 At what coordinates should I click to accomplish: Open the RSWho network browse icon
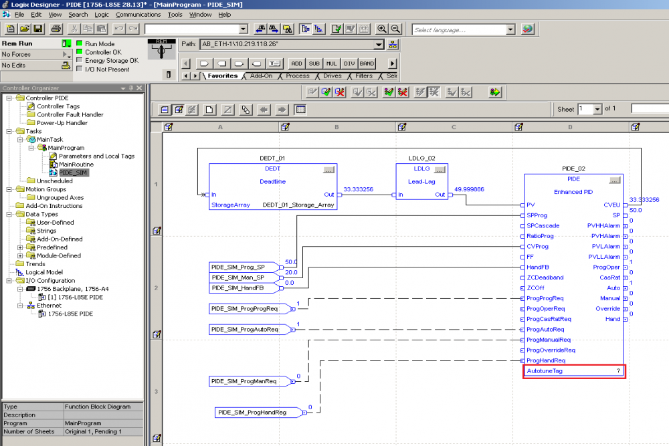(x=393, y=44)
